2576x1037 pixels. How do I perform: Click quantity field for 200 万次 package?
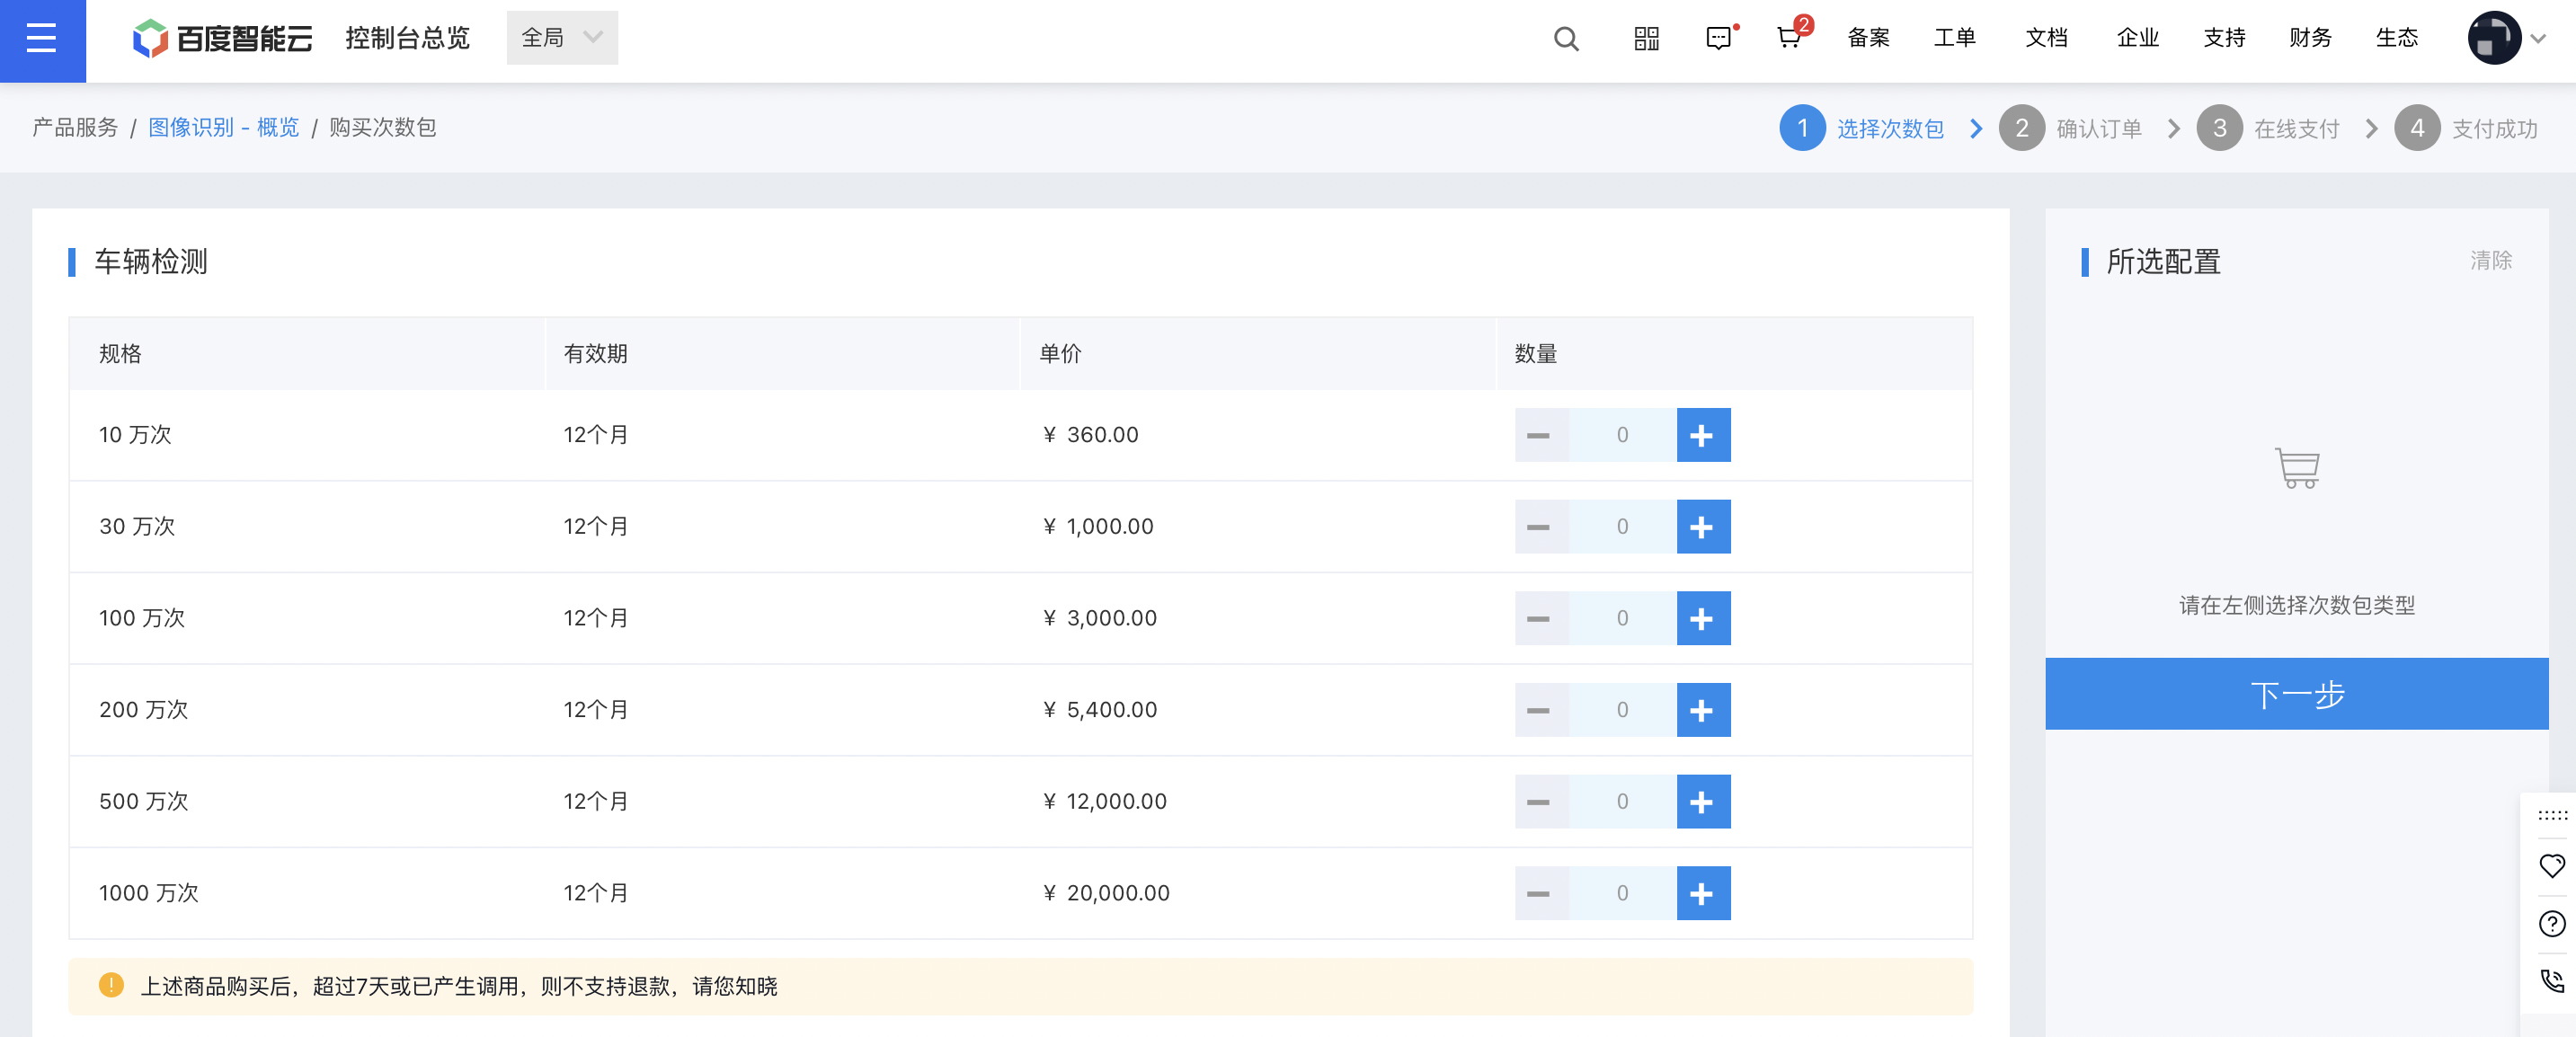(1622, 710)
